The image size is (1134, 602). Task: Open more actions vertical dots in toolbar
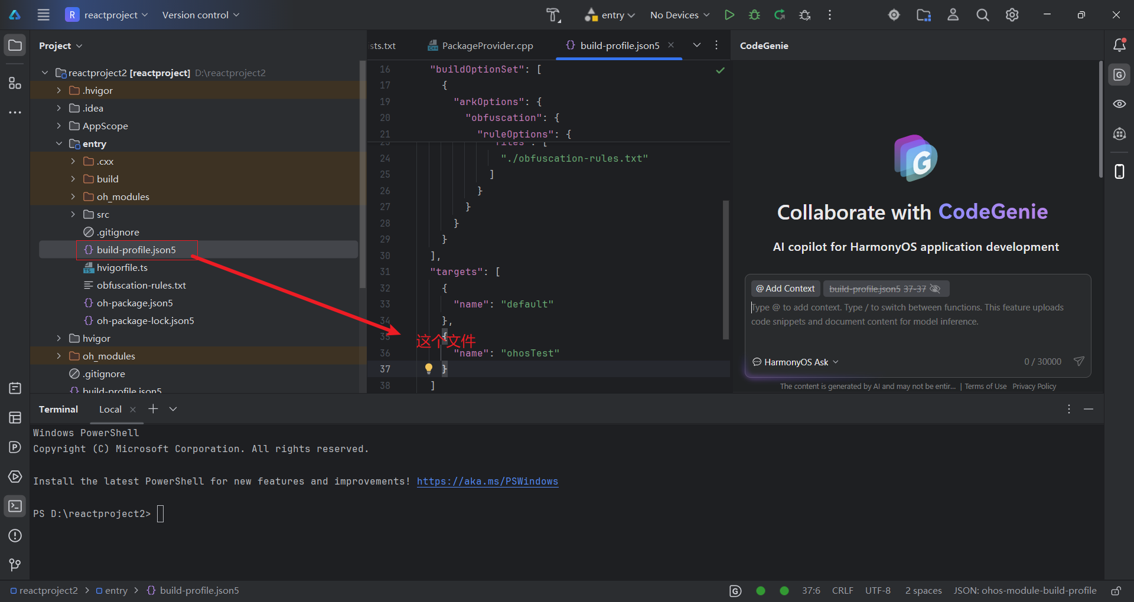pyautogui.click(x=830, y=15)
